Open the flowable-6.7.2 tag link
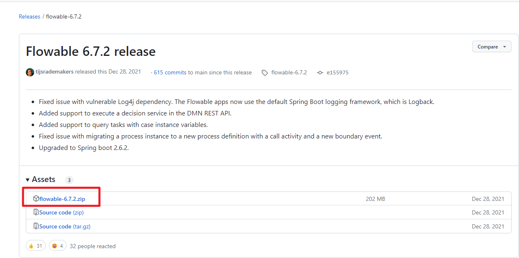 point(289,72)
